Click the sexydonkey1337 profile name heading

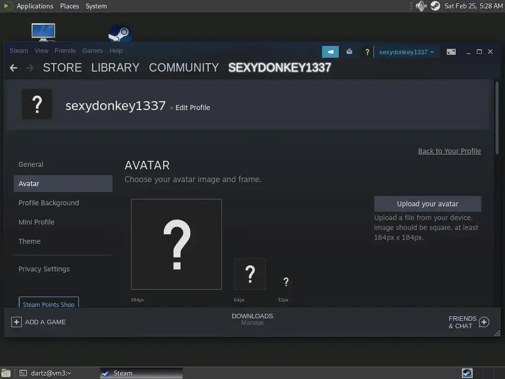coord(115,106)
